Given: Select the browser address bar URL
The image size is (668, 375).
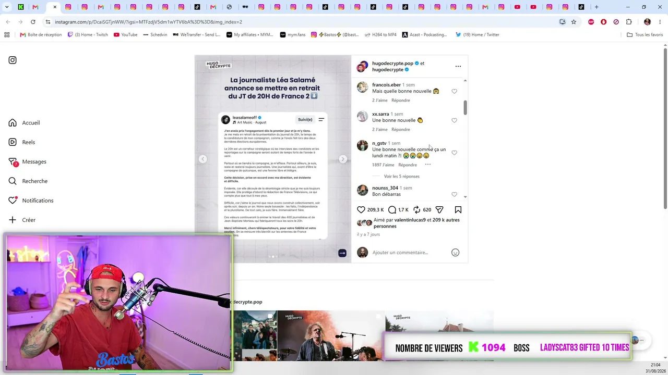Looking at the screenshot, I should point(148,22).
